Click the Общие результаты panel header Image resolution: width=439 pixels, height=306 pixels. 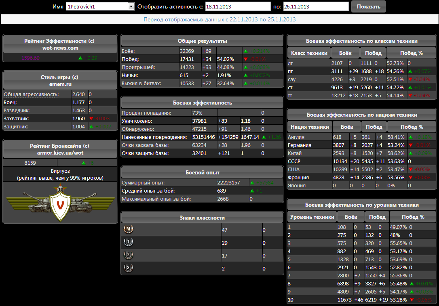point(202,41)
